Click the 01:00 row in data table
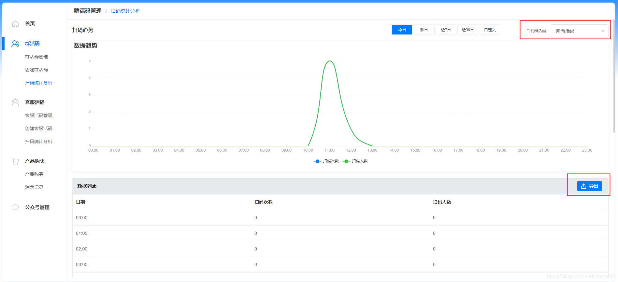The image size is (618, 282). click(340, 233)
